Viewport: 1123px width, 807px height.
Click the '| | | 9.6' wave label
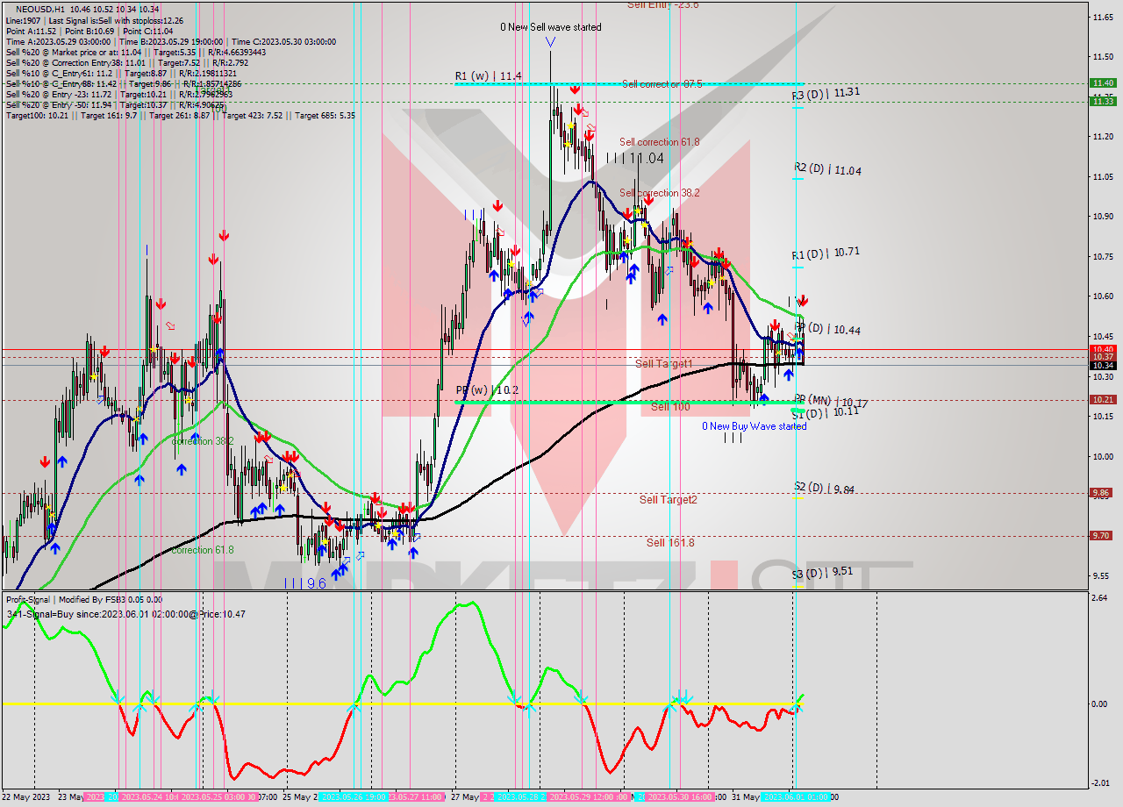[305, 582]
